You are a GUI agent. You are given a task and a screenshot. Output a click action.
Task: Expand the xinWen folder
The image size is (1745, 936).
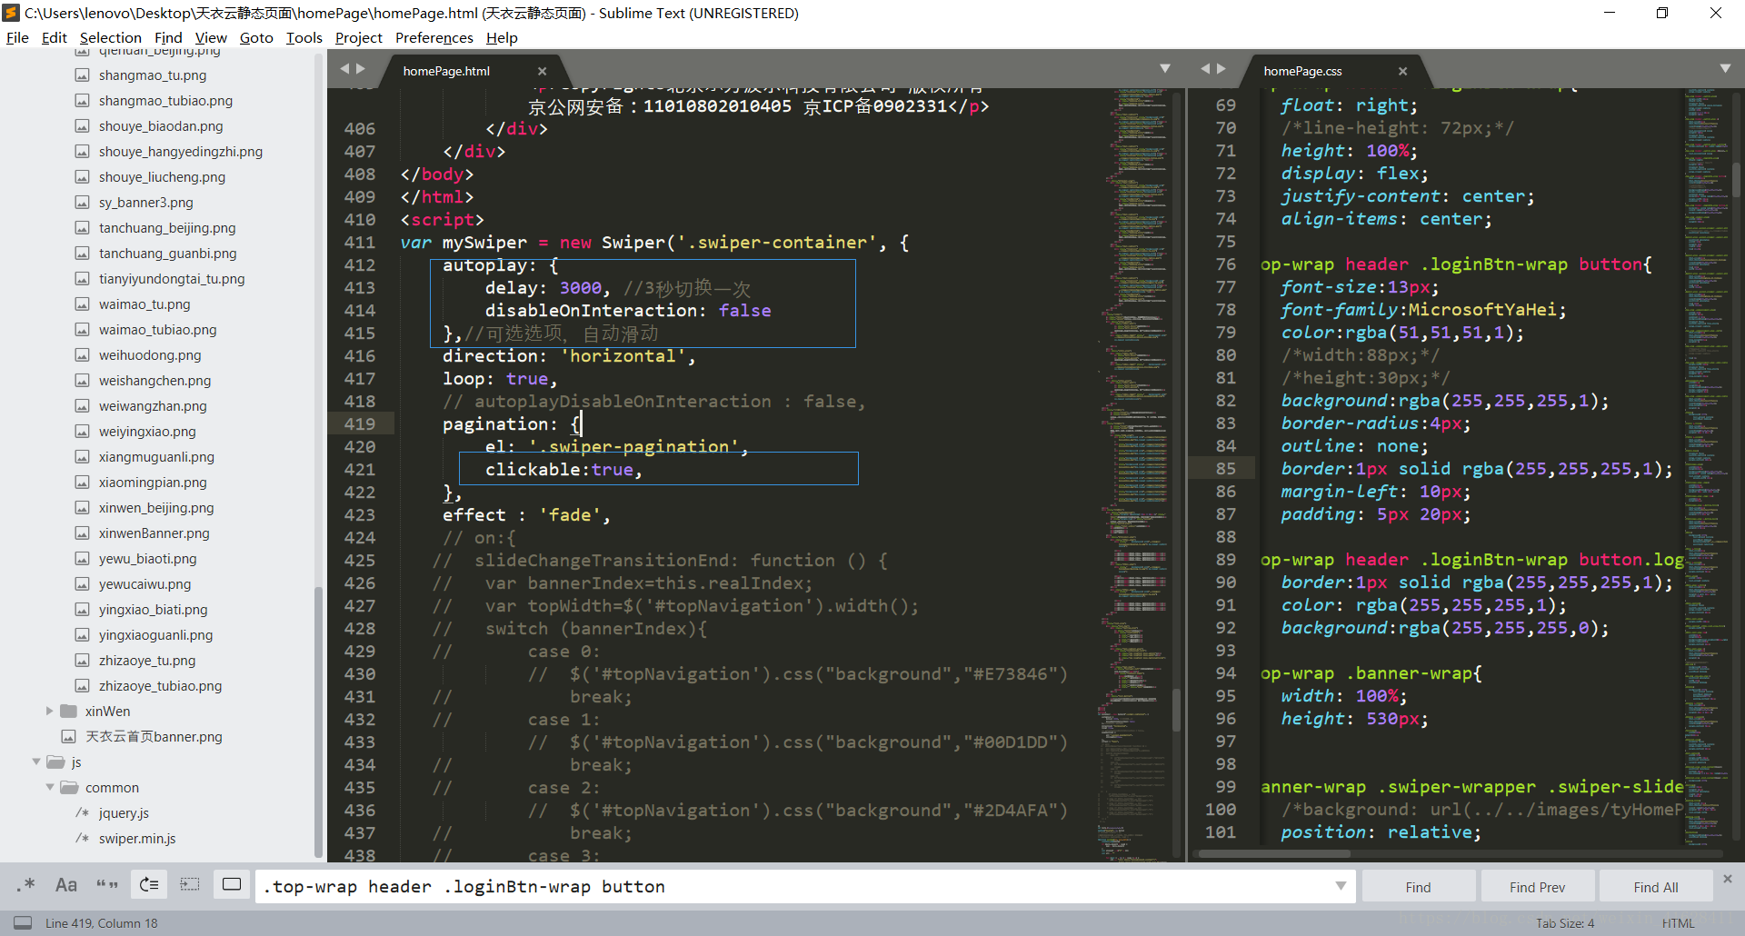point(50,711)
